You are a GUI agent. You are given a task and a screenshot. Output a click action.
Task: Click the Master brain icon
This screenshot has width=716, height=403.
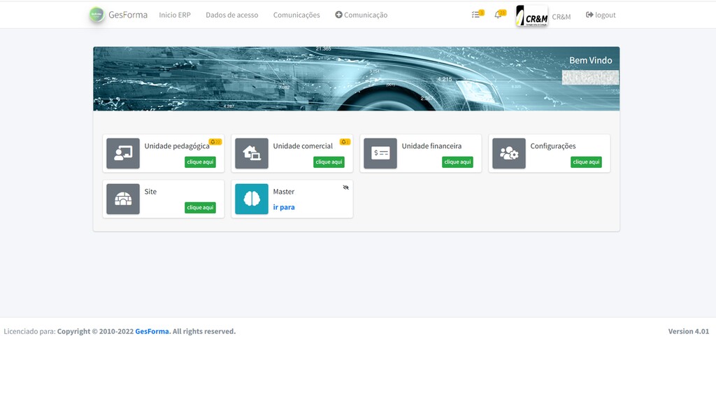pyautogui.click(x=252, y=199)
